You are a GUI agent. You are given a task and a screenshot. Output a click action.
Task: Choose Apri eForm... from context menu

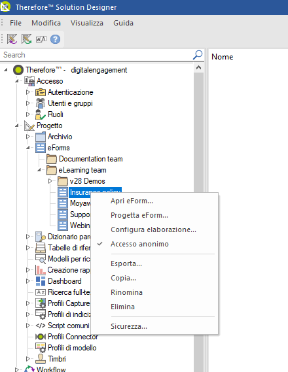point(132,201)
